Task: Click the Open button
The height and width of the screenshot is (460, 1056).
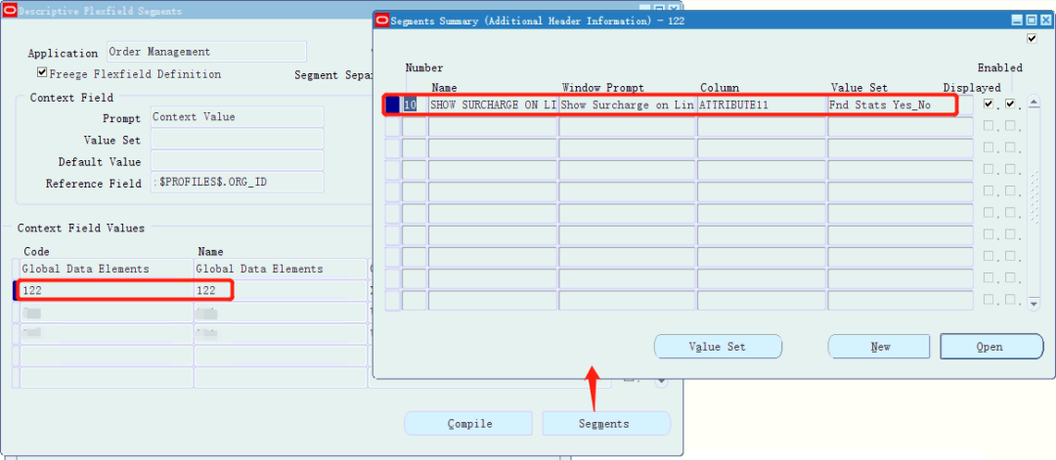Action: pyautogui.click(x=991, y=347)
